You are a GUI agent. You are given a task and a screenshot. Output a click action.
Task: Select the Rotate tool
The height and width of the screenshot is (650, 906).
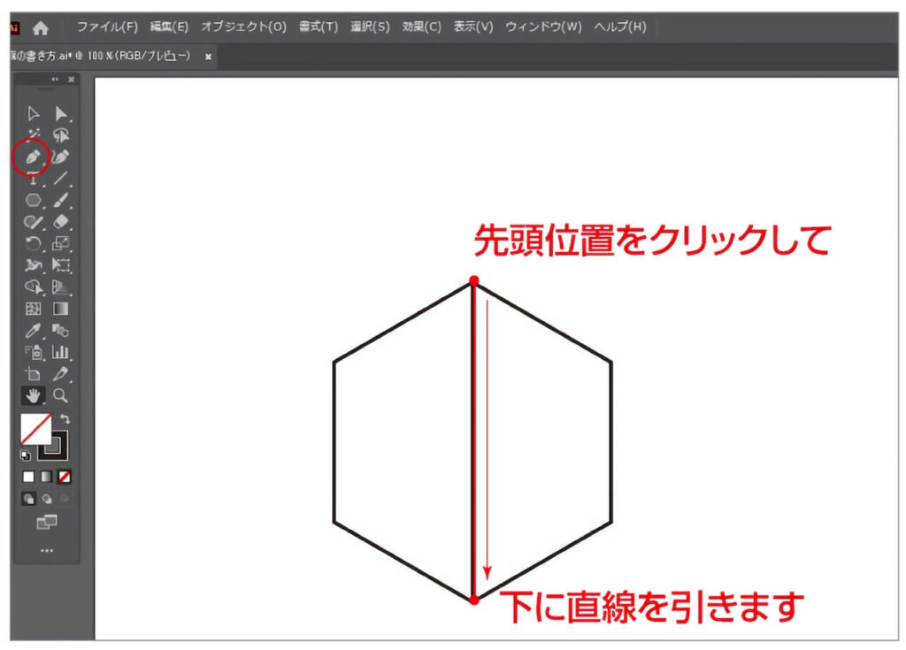(33, 244)
